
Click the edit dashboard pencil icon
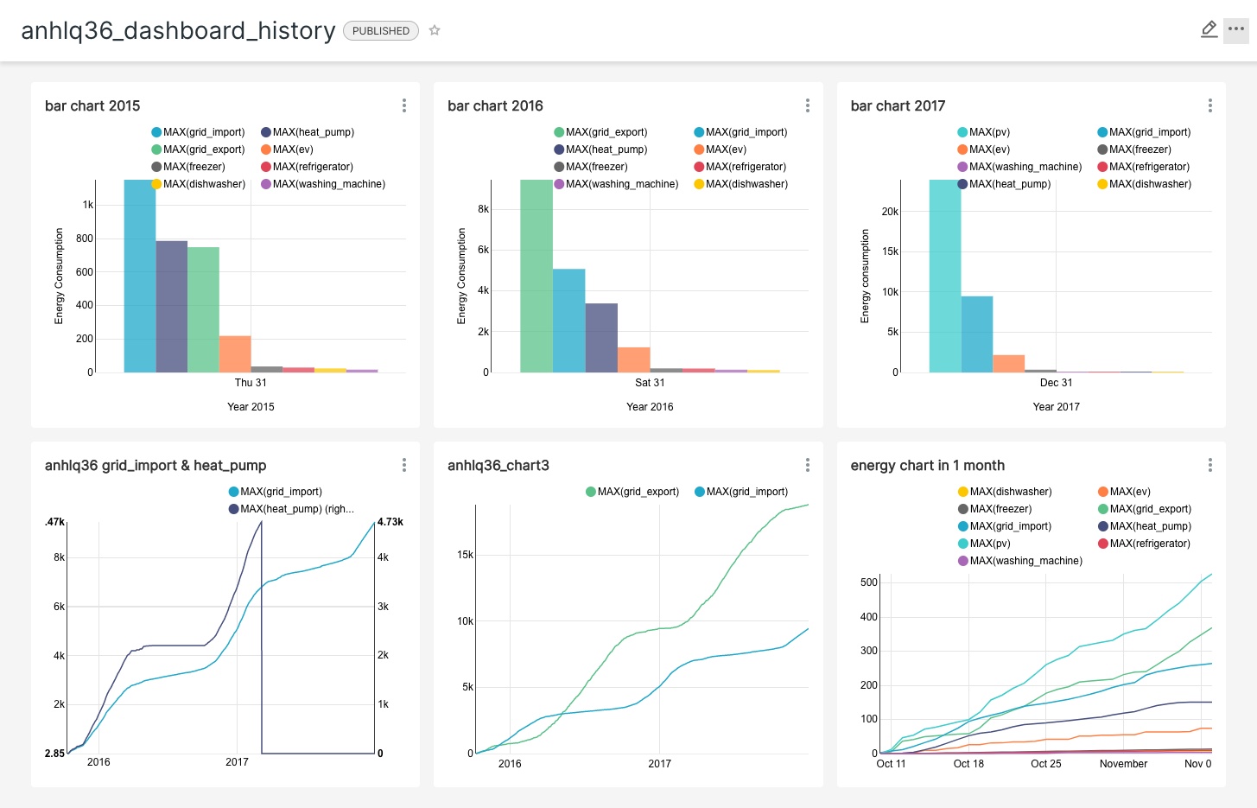click(1209, 29)
